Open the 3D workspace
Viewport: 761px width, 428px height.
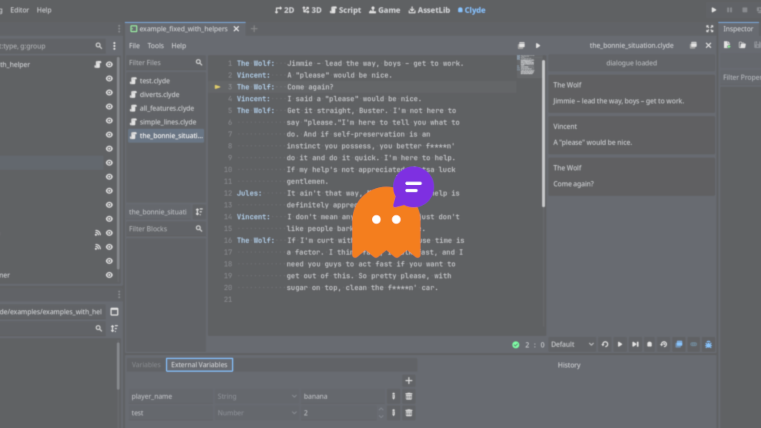[312, 10]
